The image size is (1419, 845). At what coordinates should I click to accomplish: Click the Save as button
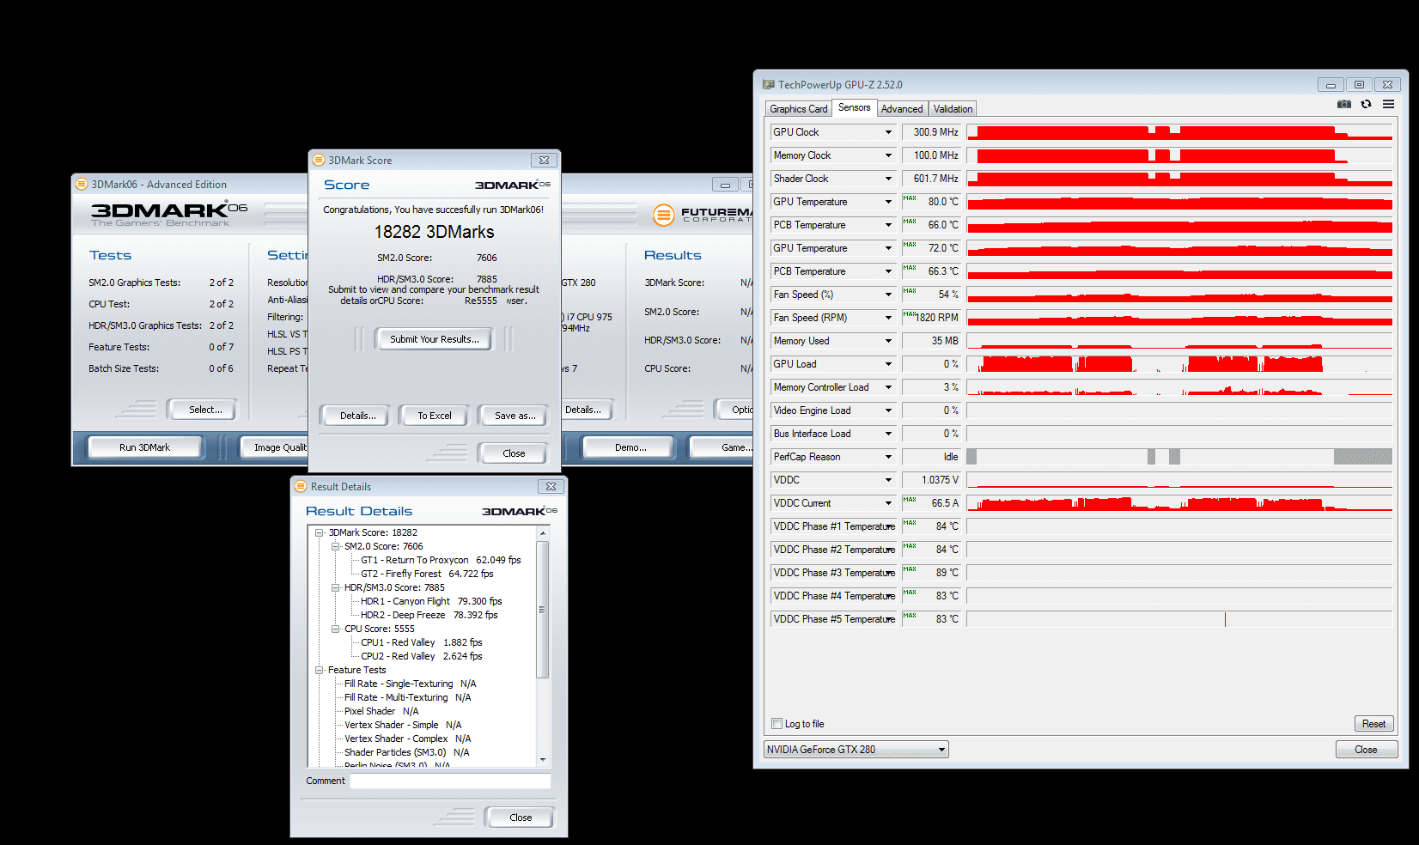coord(515,416)
